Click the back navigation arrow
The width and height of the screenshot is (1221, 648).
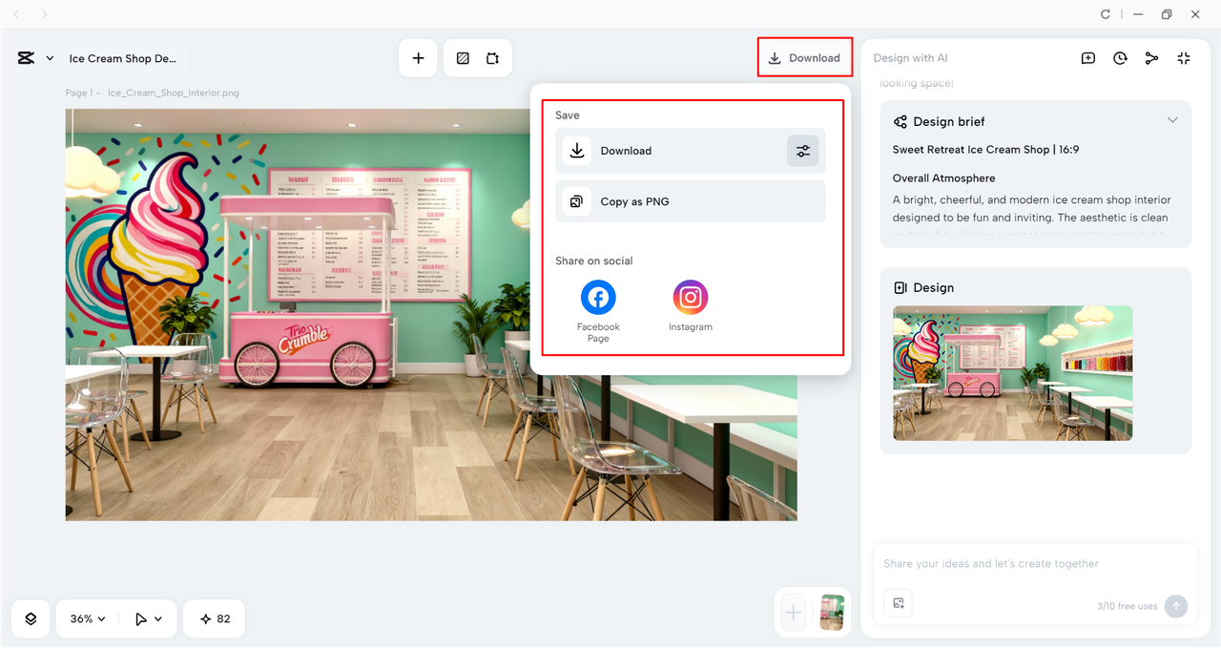tap(16, 14)
